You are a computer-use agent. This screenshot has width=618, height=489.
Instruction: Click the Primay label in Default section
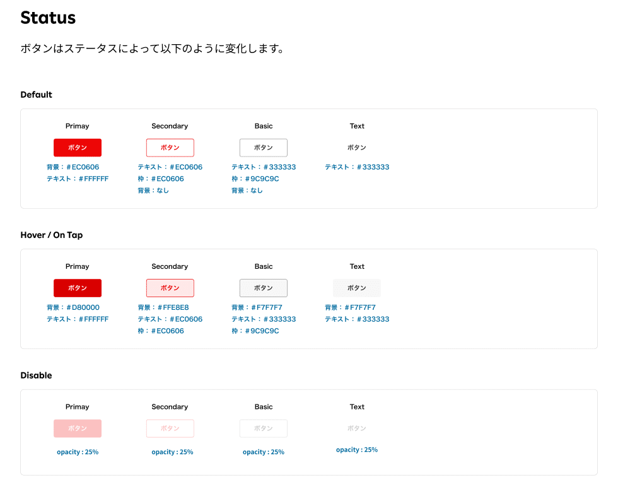(77, 126)
